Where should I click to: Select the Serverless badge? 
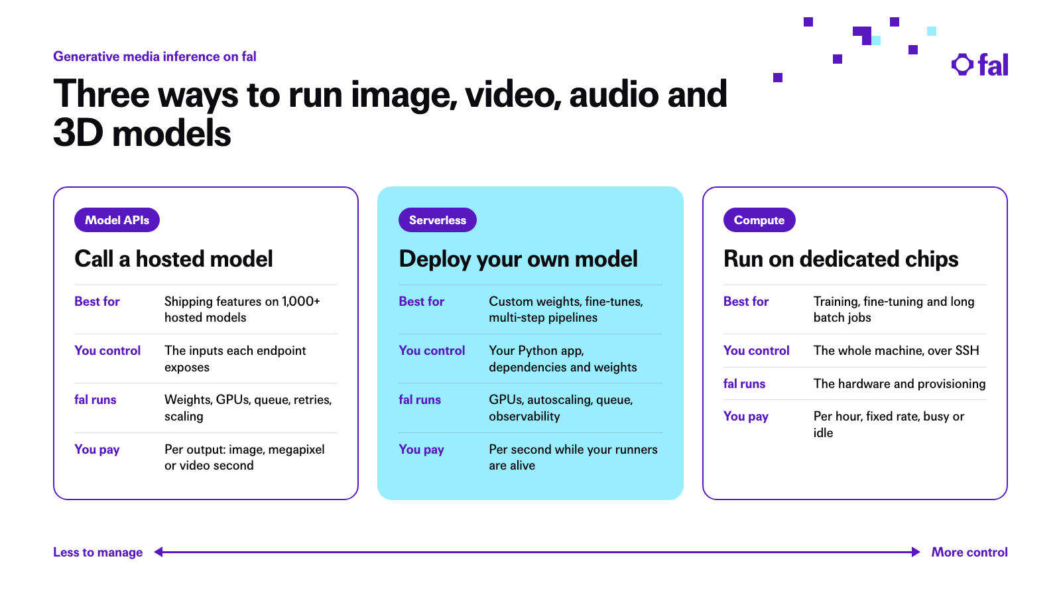[x=438, y=220]
